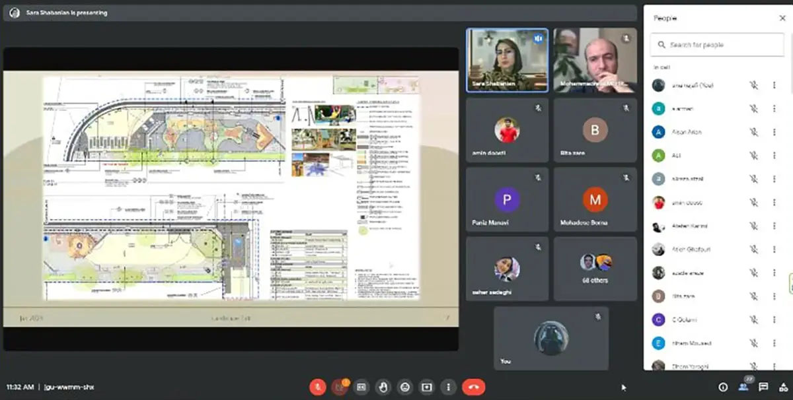Click the muted mic icon on the You tile
The width and height of the screenshot is (793, 400).
[597, 317]
